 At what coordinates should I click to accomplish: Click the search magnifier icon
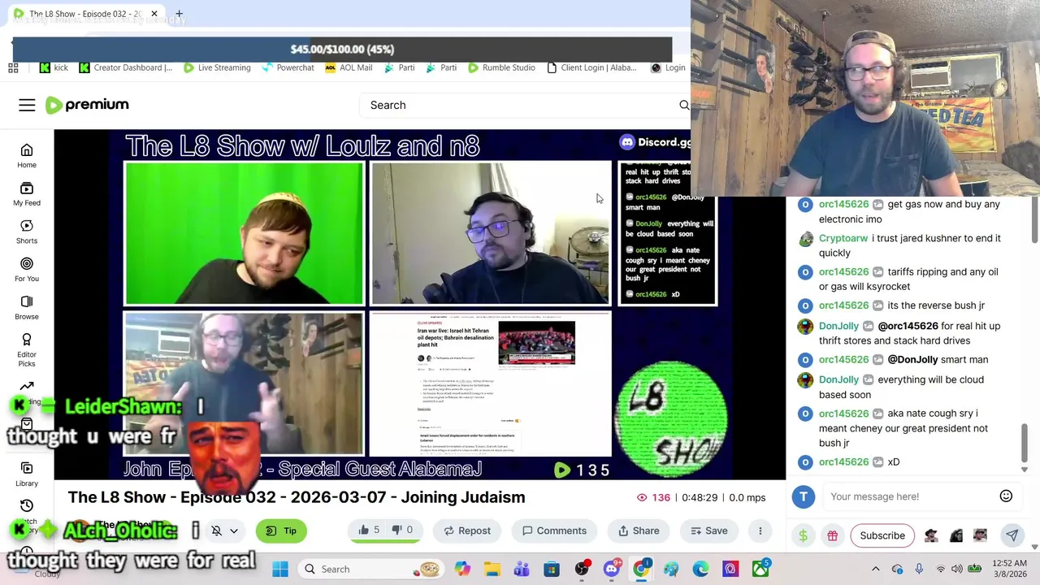pos(684,105)
